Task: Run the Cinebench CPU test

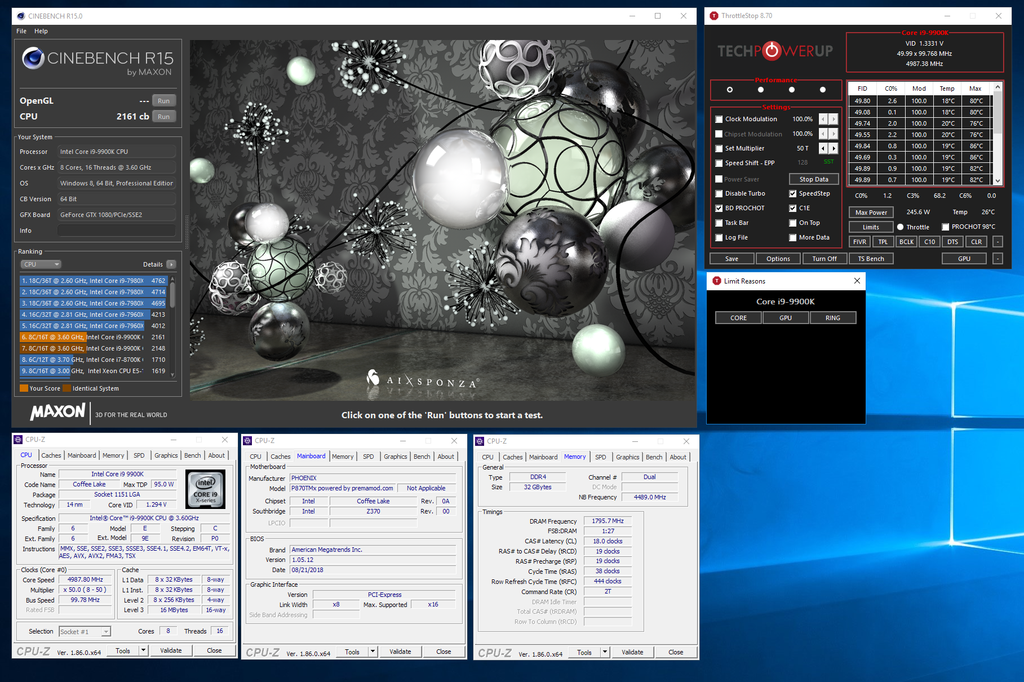Action: 163,117
